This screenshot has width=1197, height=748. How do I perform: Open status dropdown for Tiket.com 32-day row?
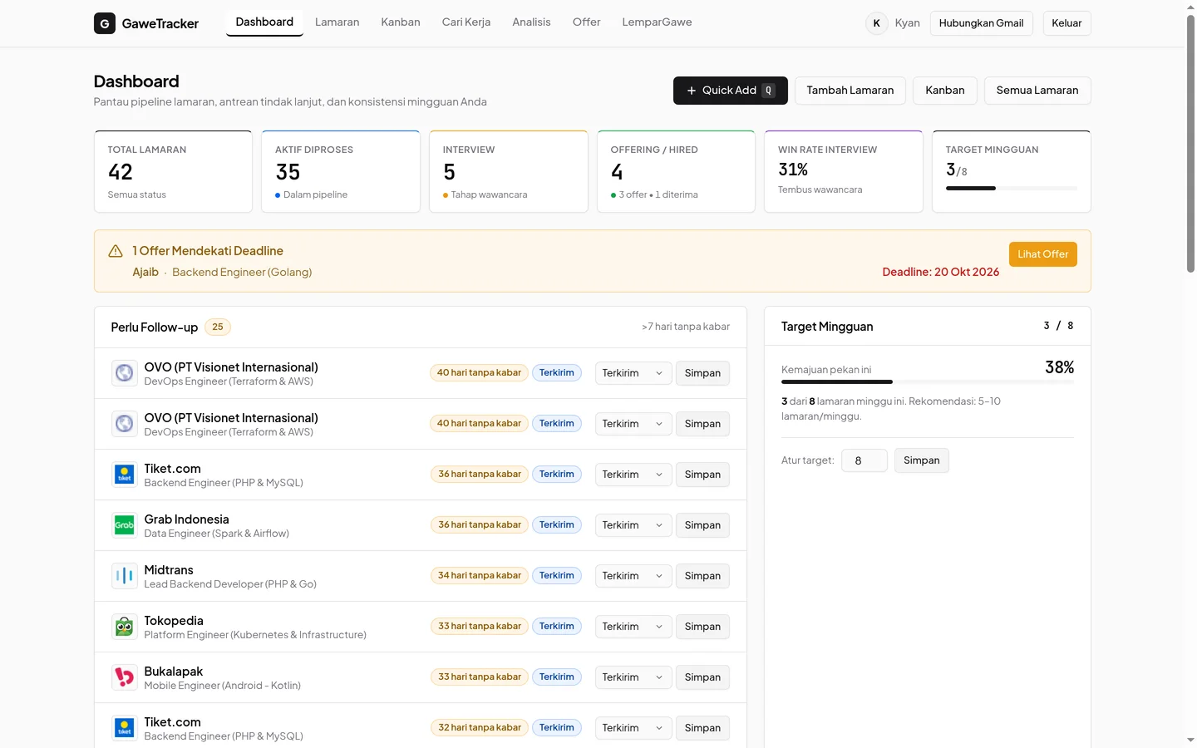click(633, 728)
